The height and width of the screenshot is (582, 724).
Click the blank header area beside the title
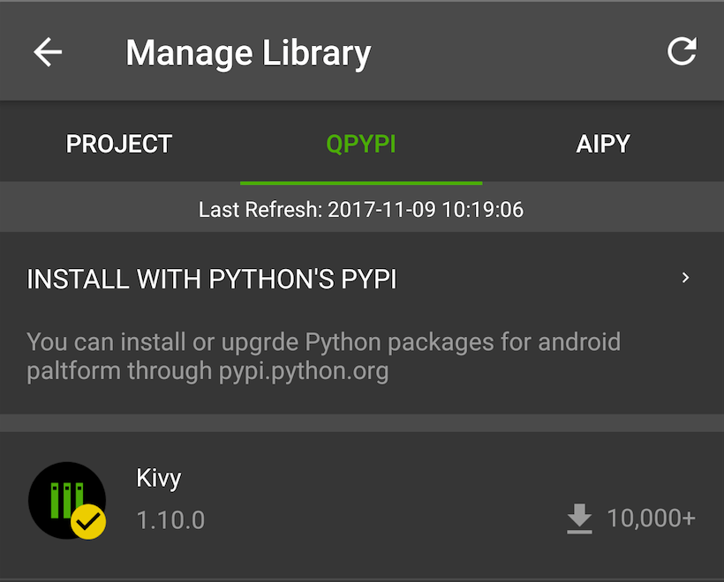point(521,53)
